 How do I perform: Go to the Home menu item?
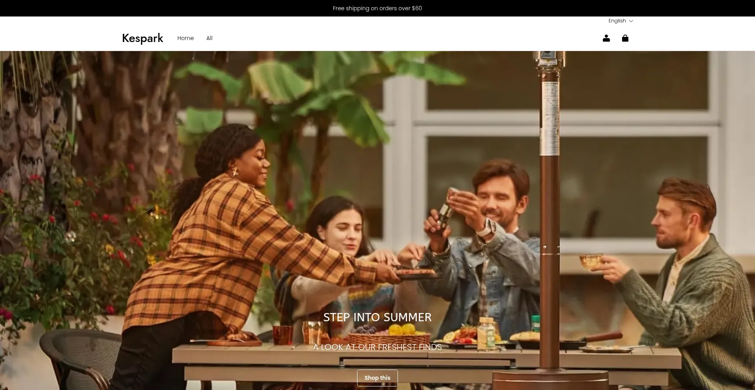point(185,38)
